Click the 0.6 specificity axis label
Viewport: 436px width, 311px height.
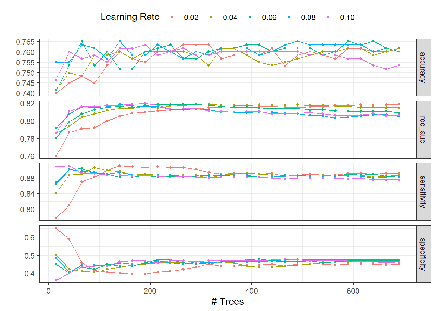point(30,237)
